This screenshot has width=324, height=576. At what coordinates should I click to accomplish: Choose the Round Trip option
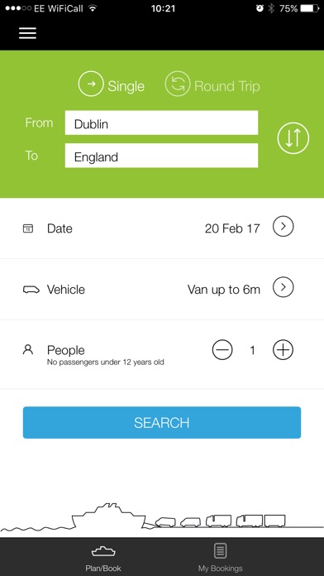tap(212, 84)
